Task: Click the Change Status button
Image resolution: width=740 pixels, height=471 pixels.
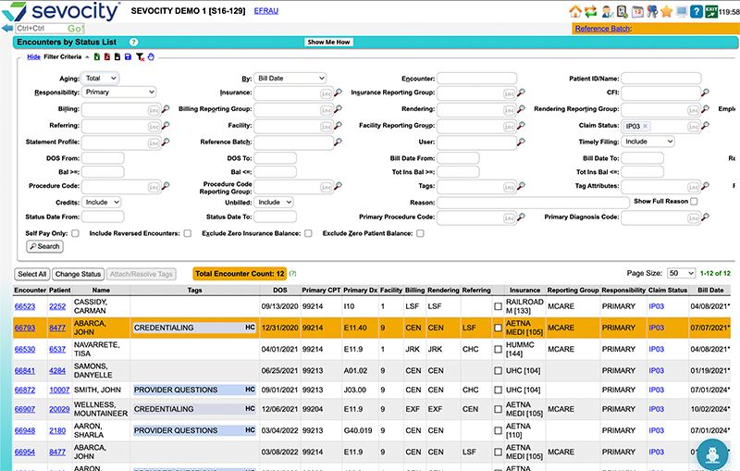Action: 78,274
